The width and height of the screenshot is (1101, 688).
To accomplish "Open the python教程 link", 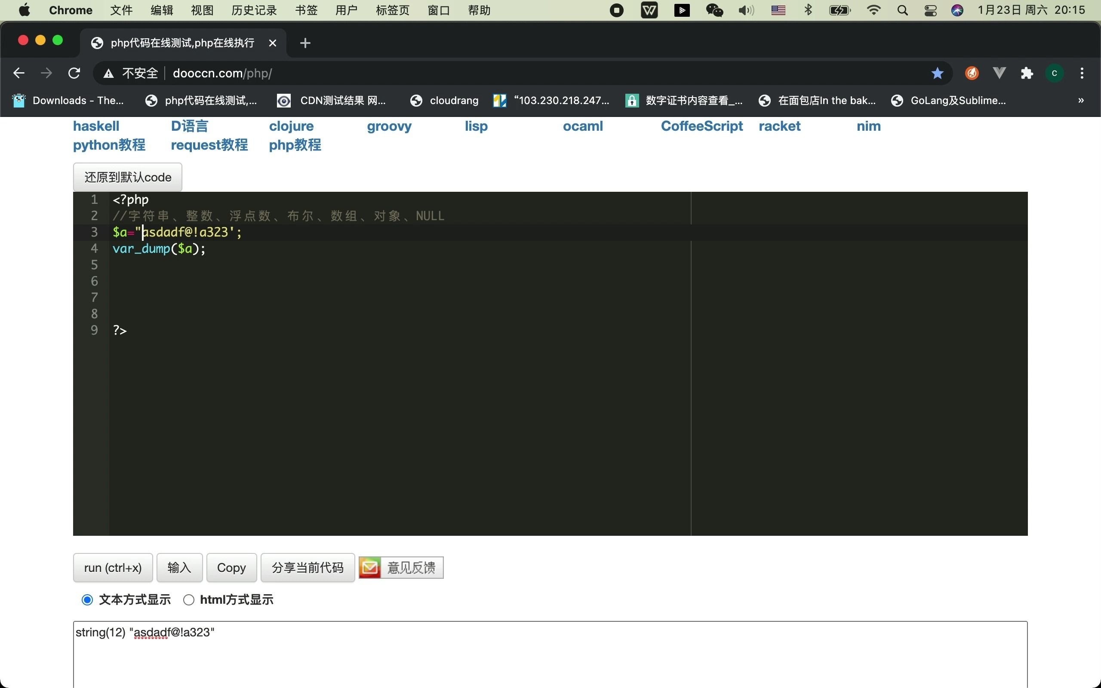I will (x=109, y=145).
